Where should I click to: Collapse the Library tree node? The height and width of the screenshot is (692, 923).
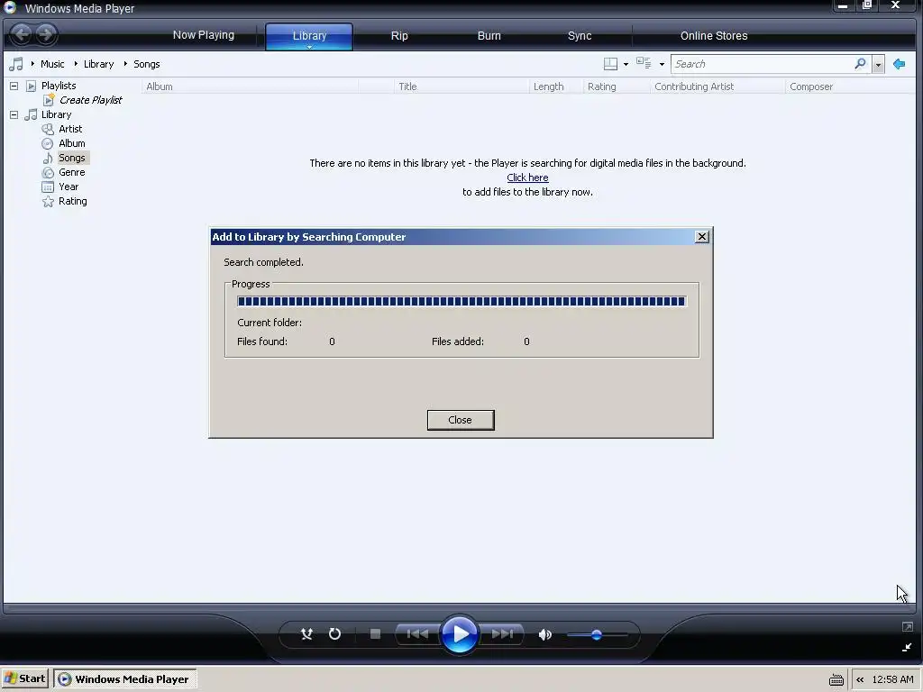click(x=14, y=114)
